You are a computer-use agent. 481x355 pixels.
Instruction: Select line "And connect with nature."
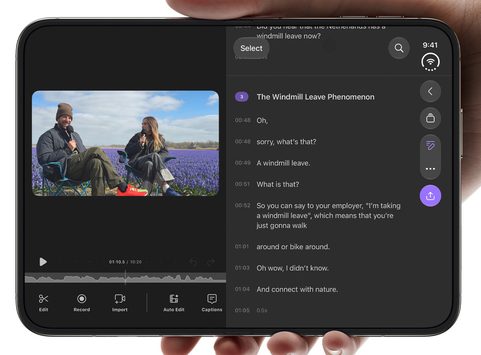297,289
